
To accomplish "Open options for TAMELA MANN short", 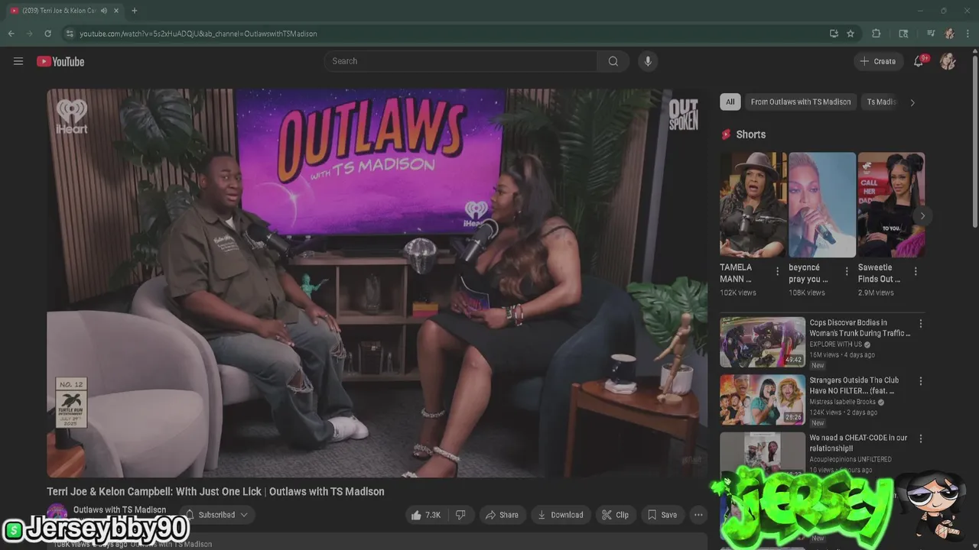I will click(x=778, y=271).
